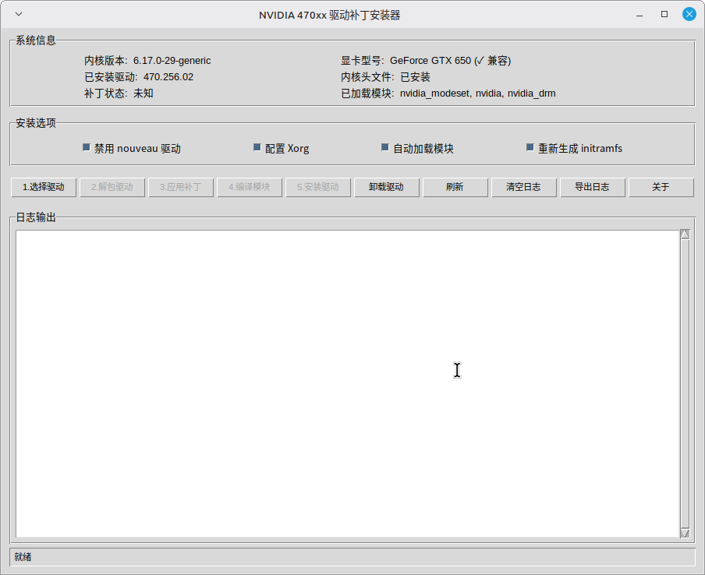Click loaded modules text nvidia_modeset, nvidia, nvidia_drm
The height and width of the screenshot is (575, 705).
coord(477,93)
